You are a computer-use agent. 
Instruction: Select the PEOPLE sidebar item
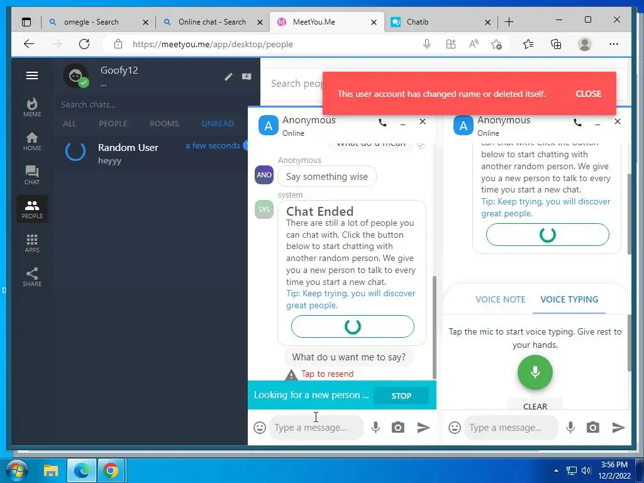pyautogui.click(x=32, y=209)
